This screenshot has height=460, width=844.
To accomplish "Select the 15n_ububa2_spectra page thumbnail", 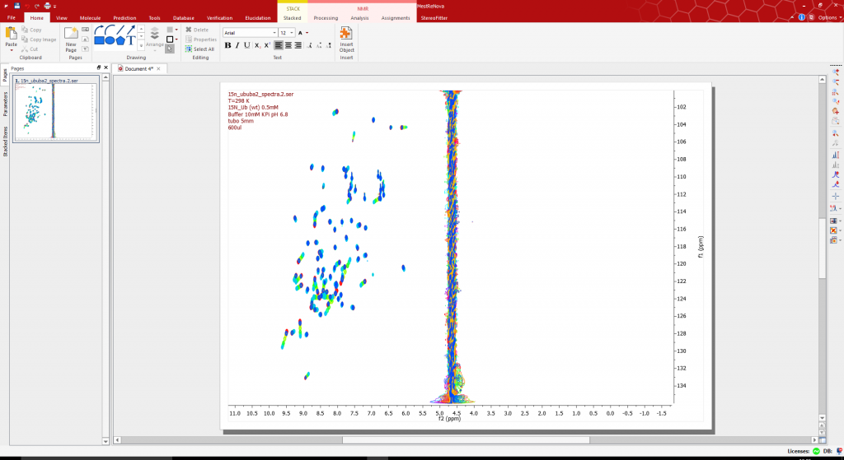I will [56, 110].
